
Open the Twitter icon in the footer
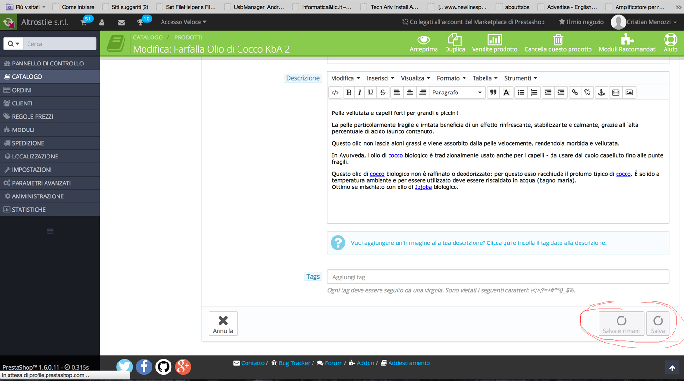(x=124, y=366)
